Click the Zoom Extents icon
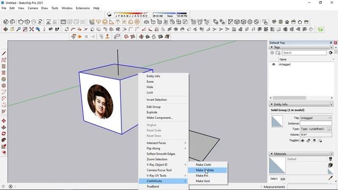Image resolution: width=338 pixels, height=190 pixels. click(32, 29)
